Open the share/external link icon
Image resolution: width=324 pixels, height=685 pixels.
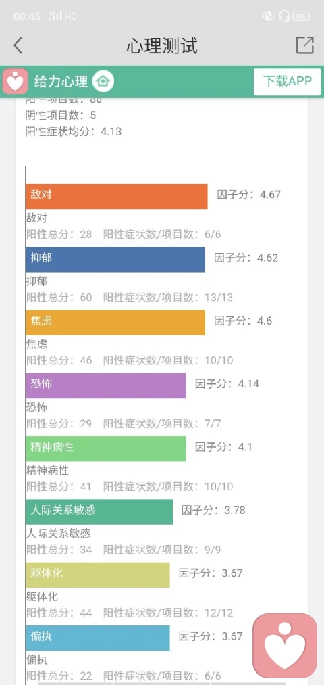tap(305, 45)
